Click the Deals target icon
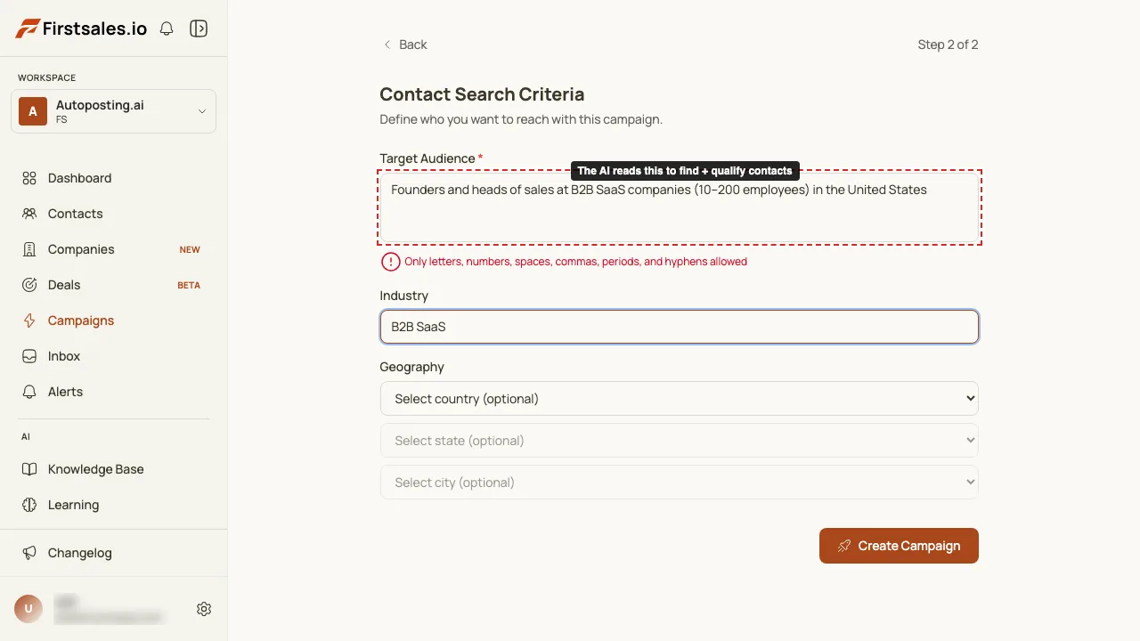Image resolution: width=1140 pixels, height=641 pixels. [x=29, y=285]
